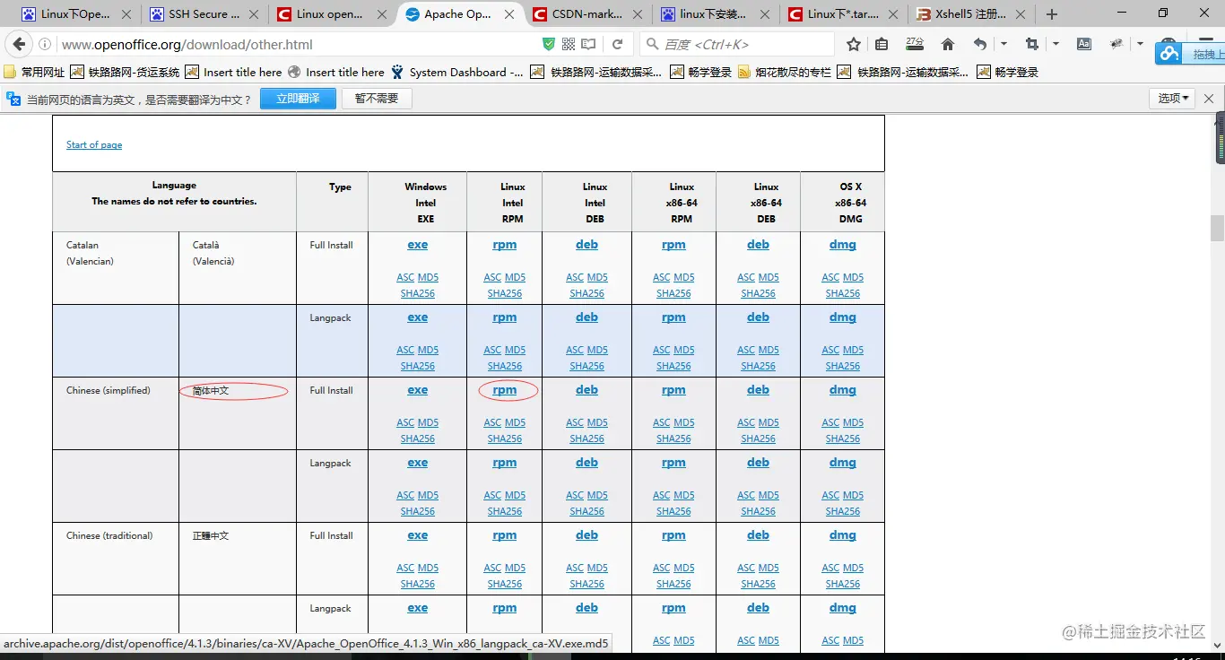Open a new tab with plus icon
Image resolution: width=1225 pixels, height=660 pixels.
1052,14
